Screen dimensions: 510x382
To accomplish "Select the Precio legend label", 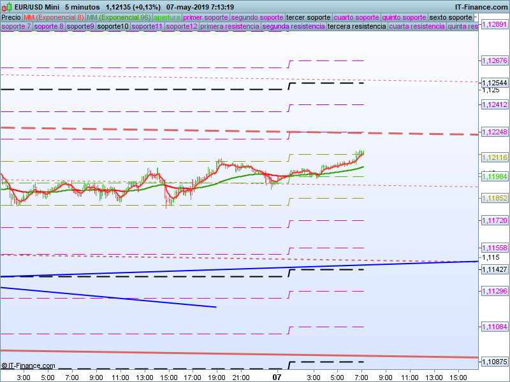I will click(x=11, y=17).
